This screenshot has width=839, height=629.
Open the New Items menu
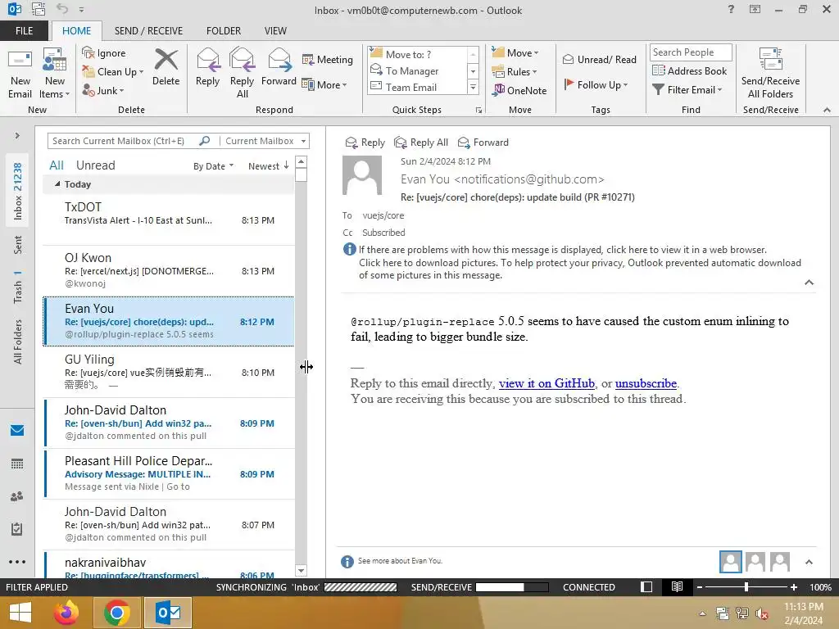pos(55,74)
